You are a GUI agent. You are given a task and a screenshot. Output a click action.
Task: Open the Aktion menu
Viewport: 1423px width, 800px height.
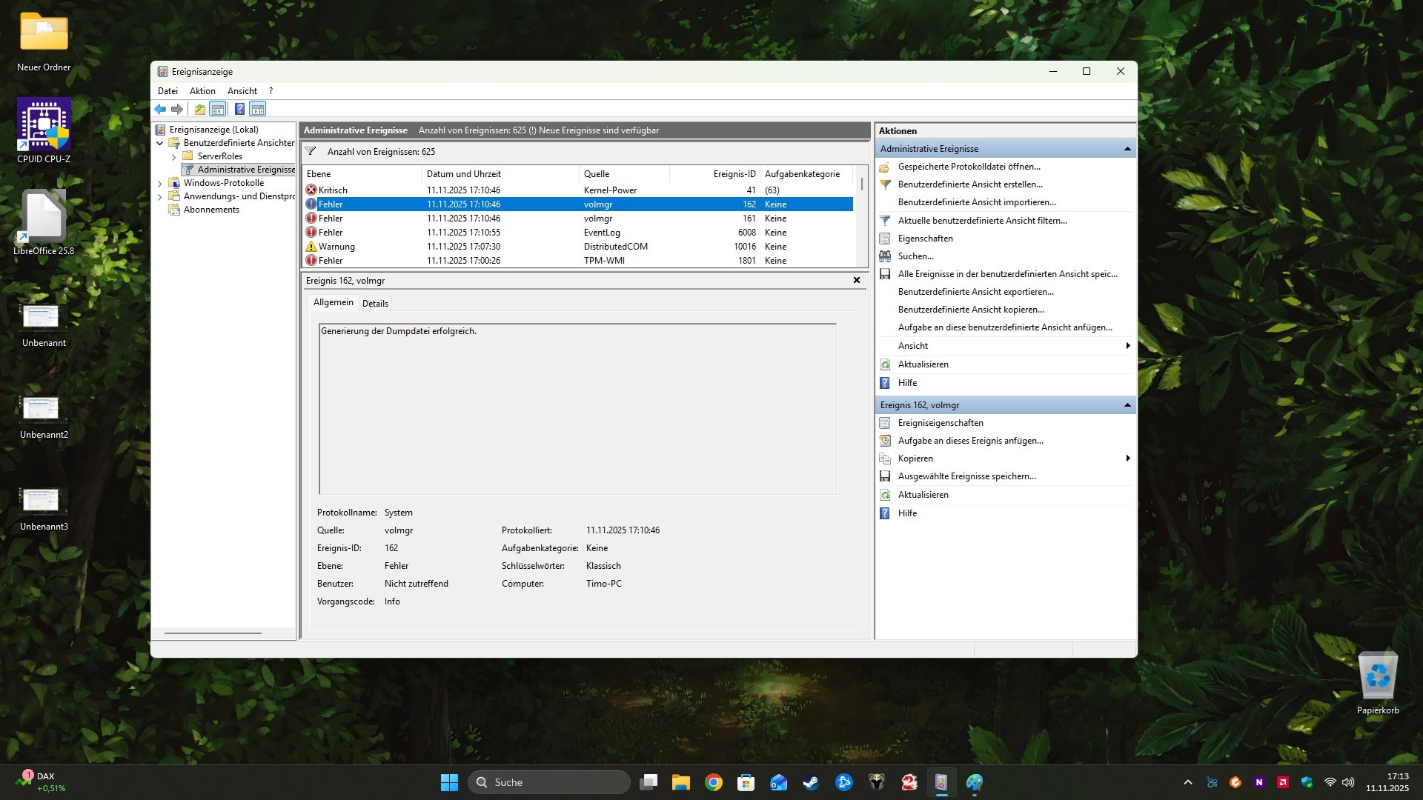tap(202, 91)
